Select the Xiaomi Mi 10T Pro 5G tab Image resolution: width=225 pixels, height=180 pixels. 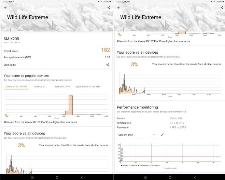pos(16,86)
